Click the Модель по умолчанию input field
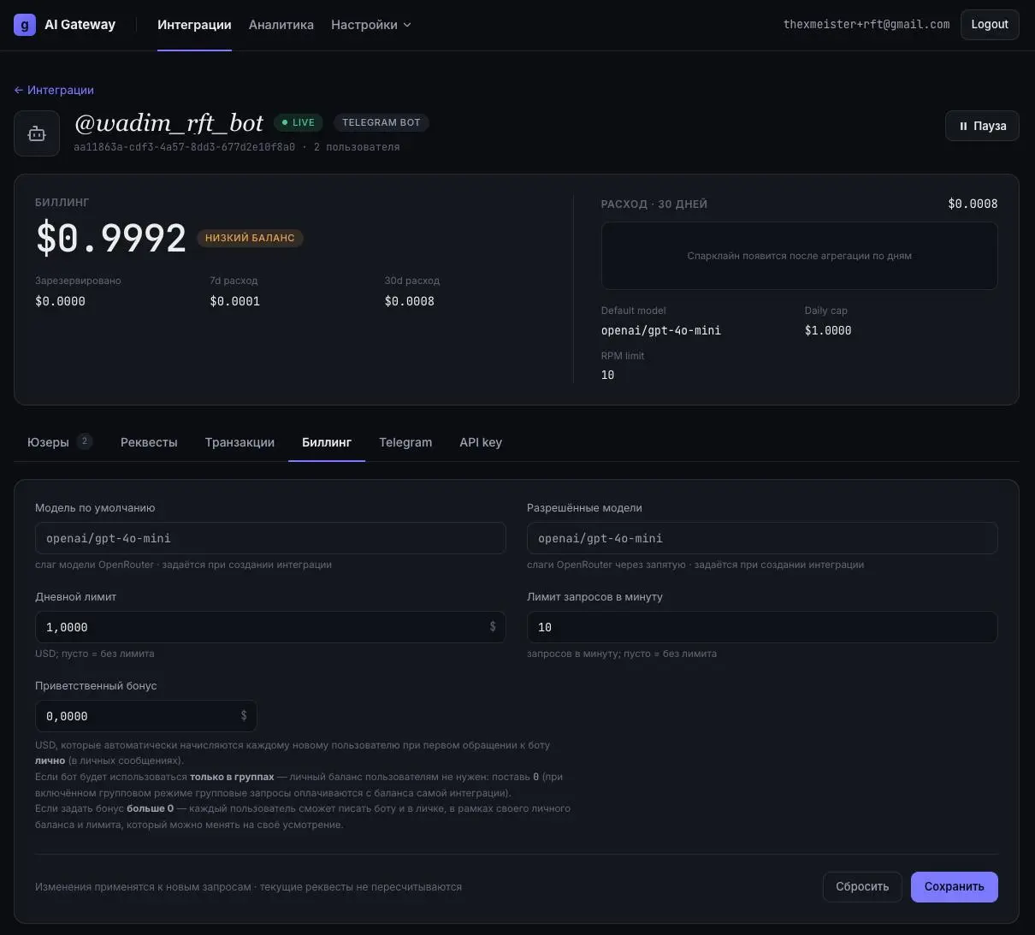 pyautogui.click(x=270, y=538)
